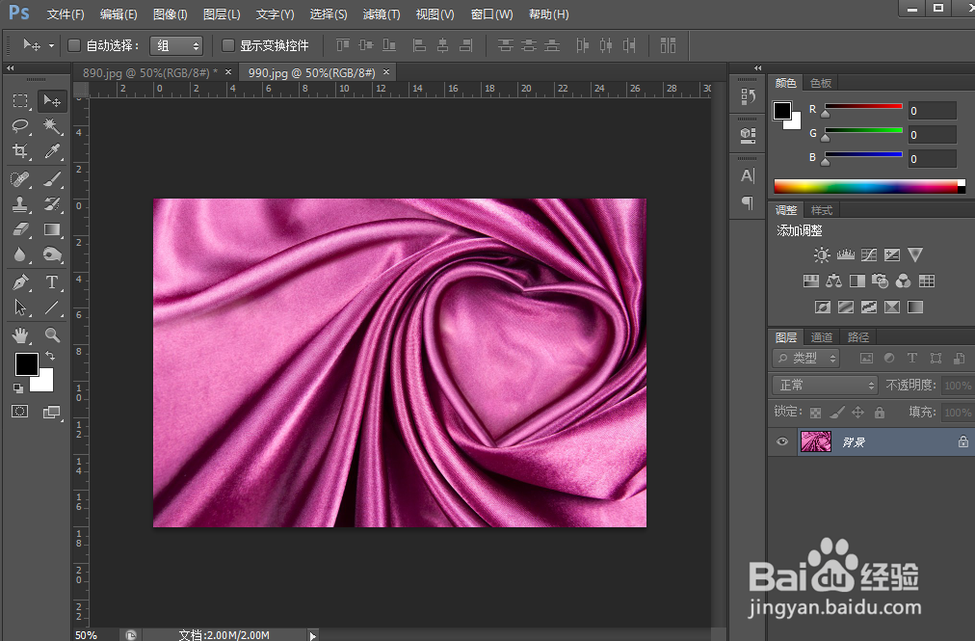Click the 50% zoom level field
The height and width of the screenshot is (641, 975).
tap(87, 635)
